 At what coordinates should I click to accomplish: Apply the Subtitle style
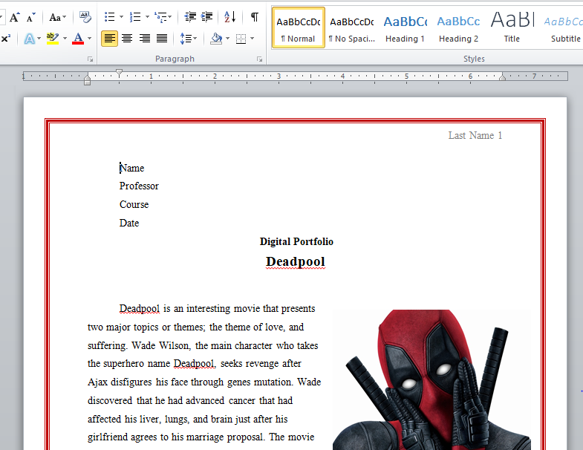click(563, 27)
